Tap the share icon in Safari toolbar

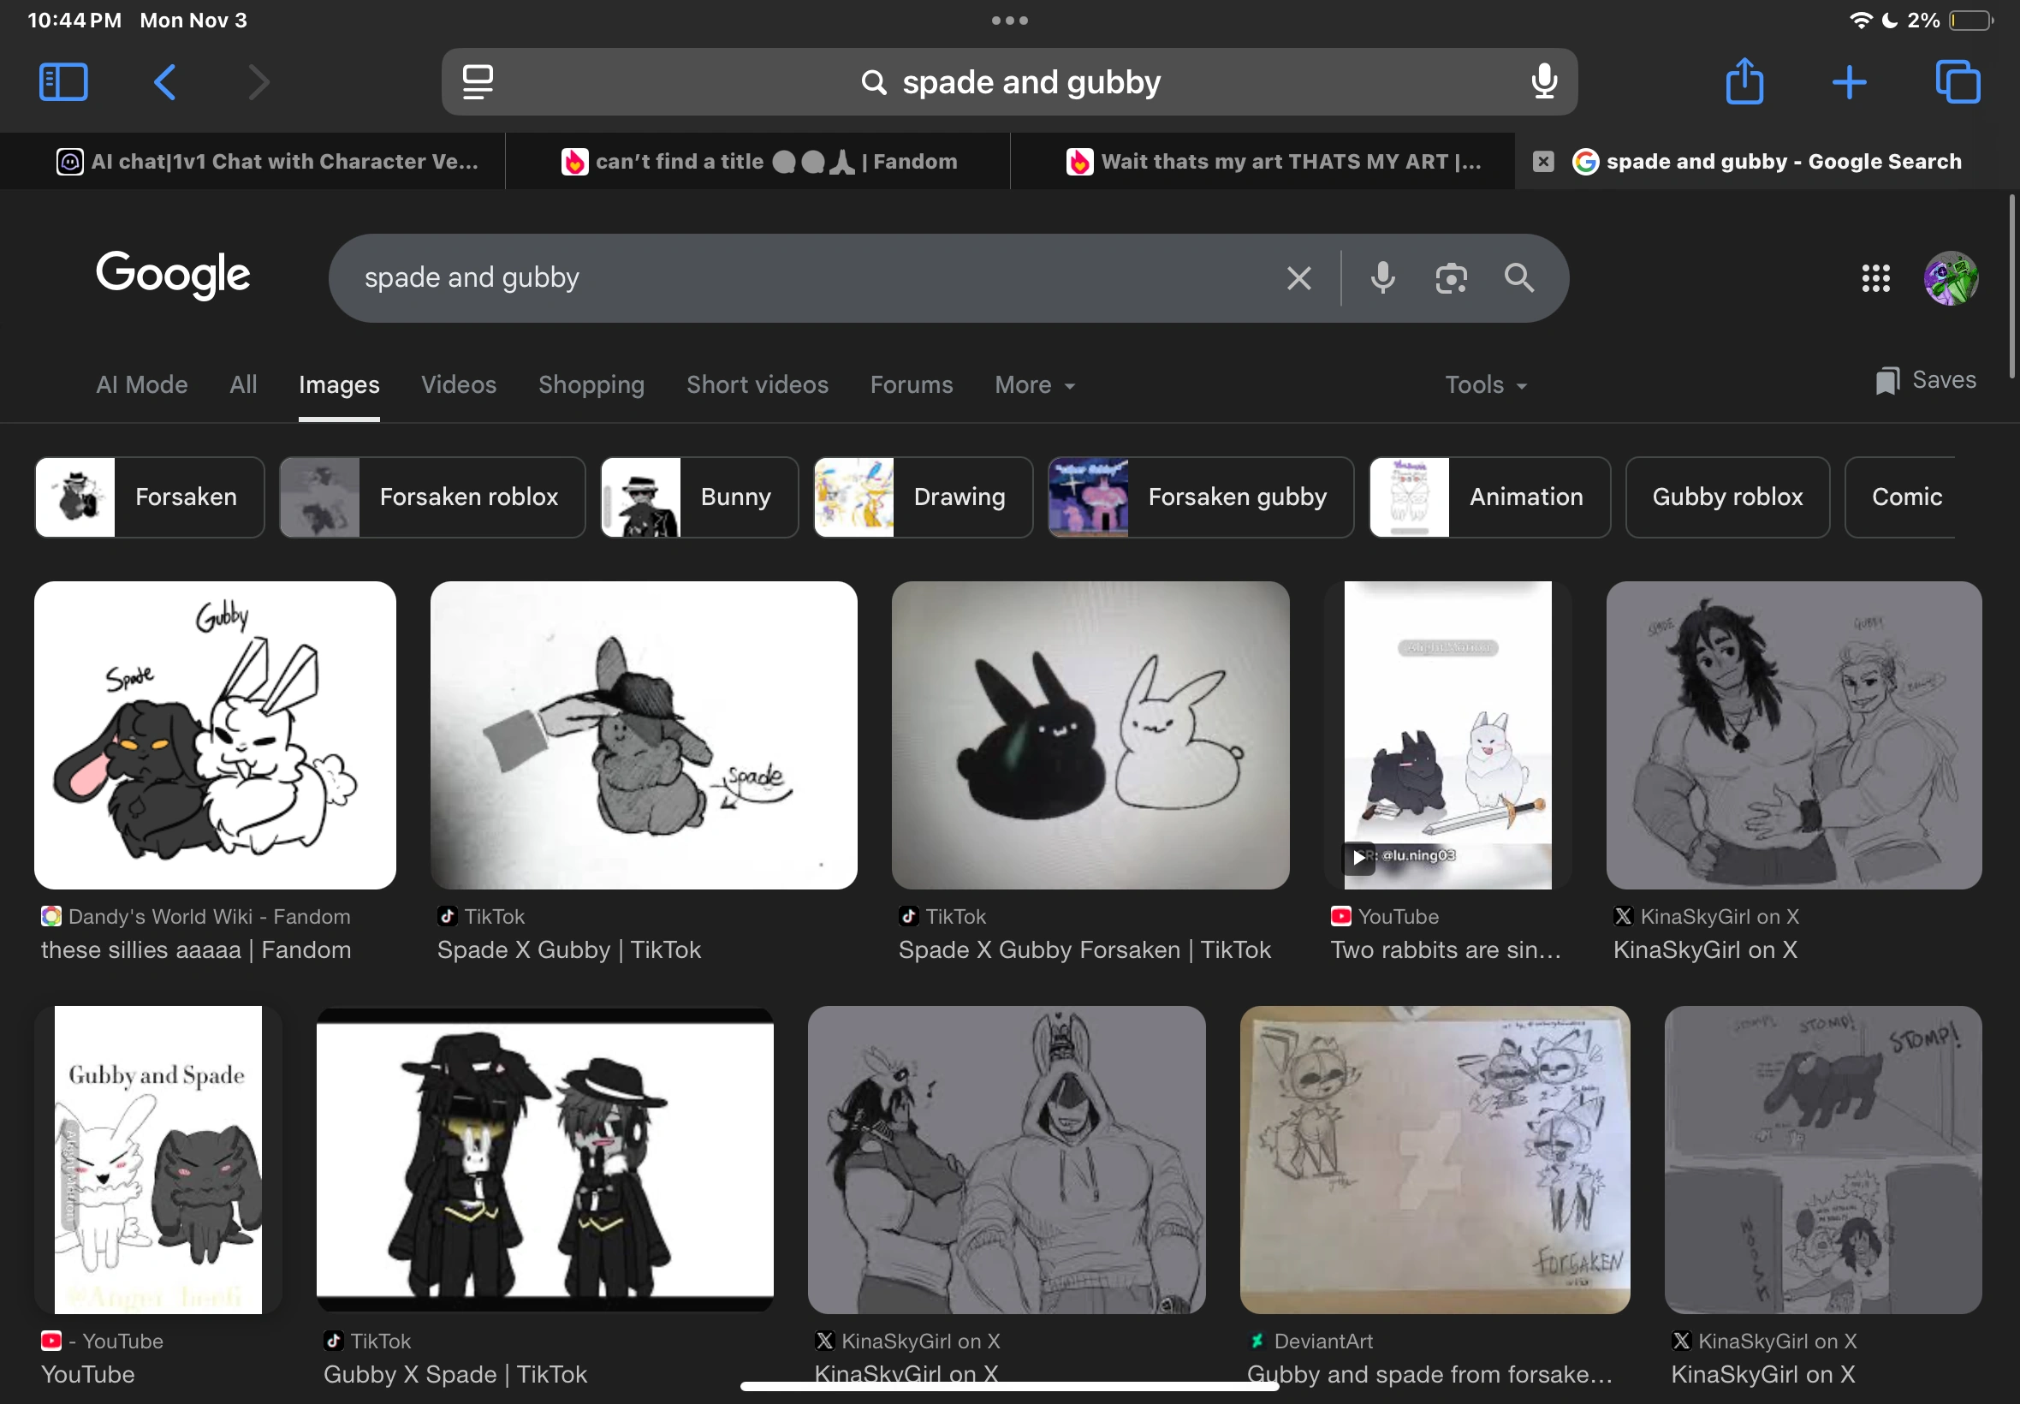pyautogui.click(x=1744, y=81)
